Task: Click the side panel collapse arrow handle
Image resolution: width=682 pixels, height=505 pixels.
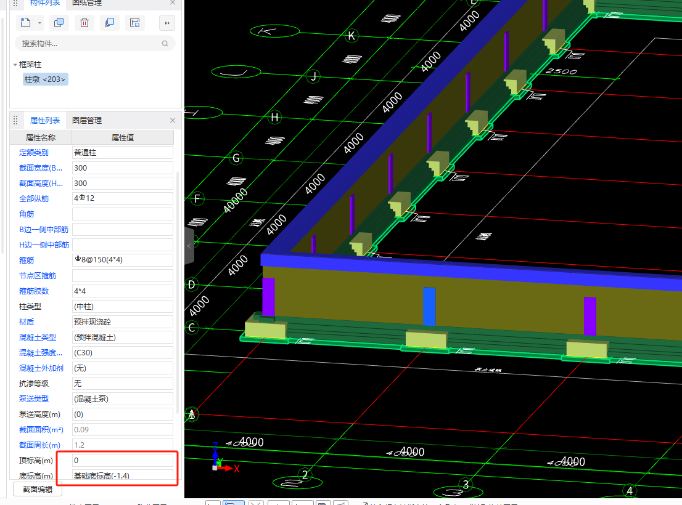Action: click(189, 246)
